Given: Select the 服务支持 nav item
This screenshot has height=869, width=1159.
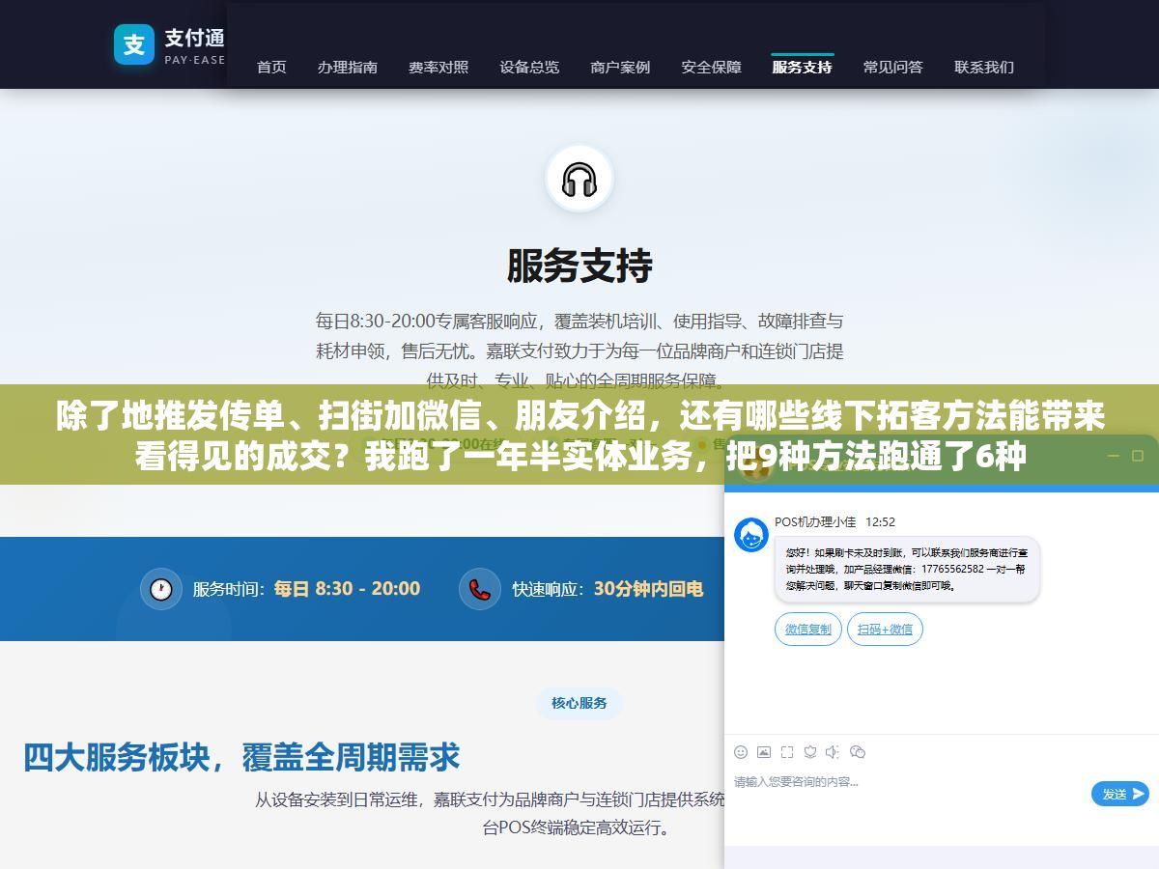Looking at the screenshot, I should click(803, 68).
